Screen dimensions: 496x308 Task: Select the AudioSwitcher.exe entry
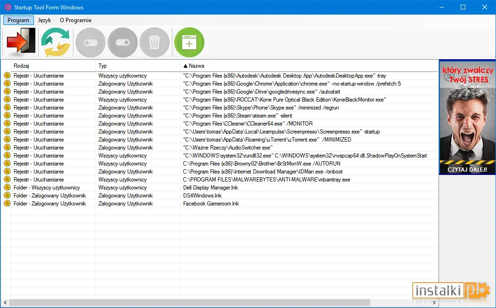228,148
